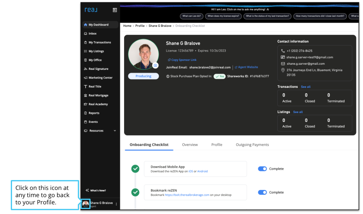The height and width of the screenshot is (214, 363).
Task: Collapse sidebar using the top panel icon
Action: pyautogui.click(x=115, y=10)
